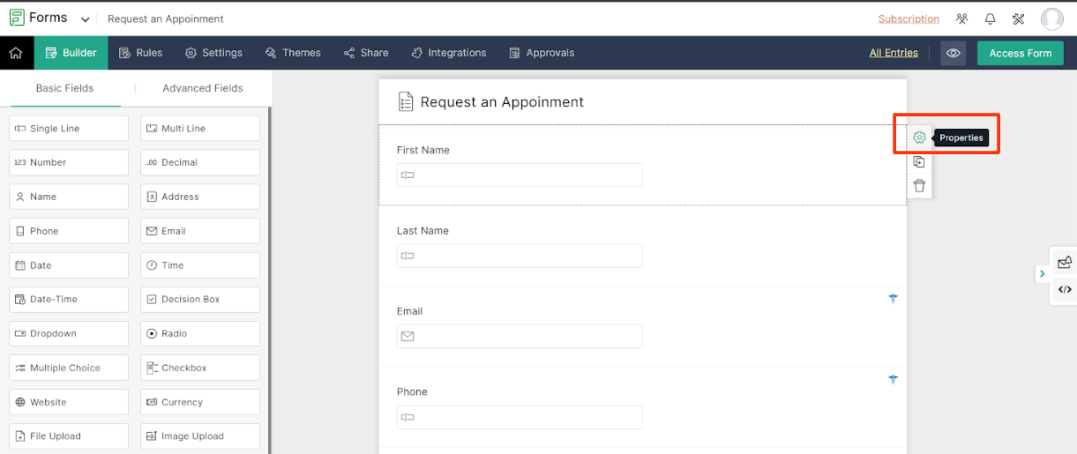Open the Subscription link

(909, 19)
